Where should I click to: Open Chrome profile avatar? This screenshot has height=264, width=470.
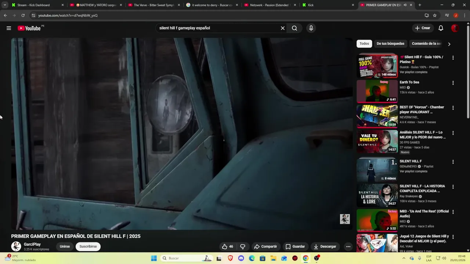point(456,15)
